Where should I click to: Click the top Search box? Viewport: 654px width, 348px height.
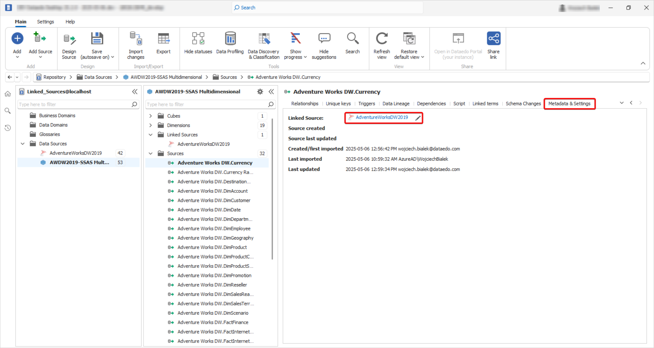click(327, 8)
